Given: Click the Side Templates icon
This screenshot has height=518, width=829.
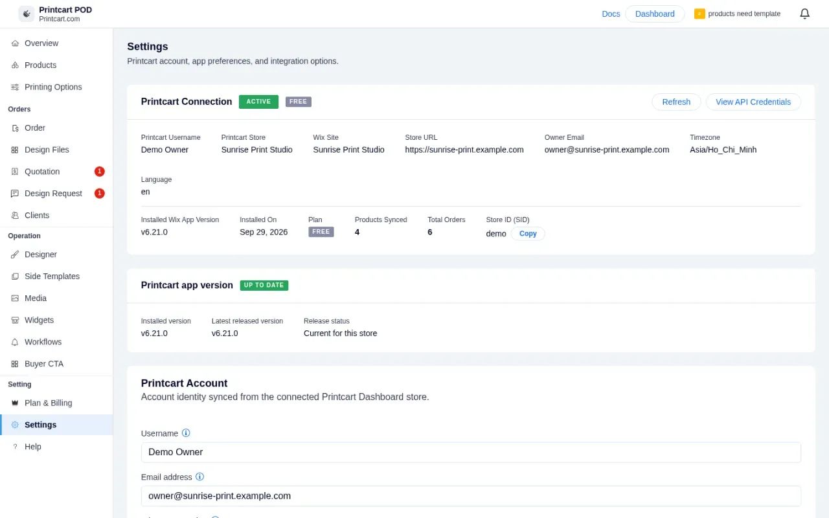Looking at the screenshot, I should (x=15, y=276).
